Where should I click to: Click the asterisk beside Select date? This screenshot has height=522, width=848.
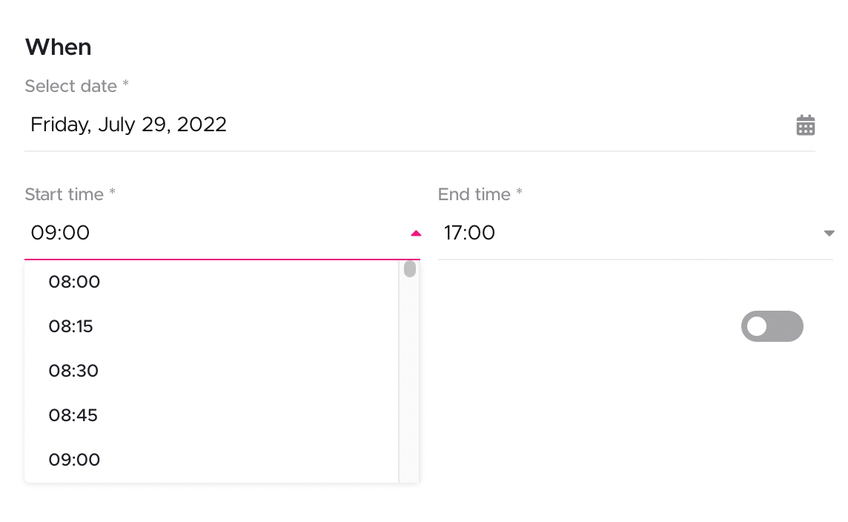126,85
